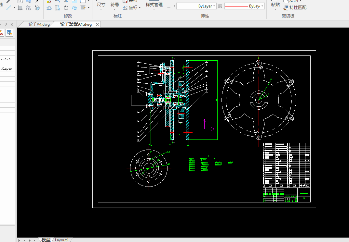Screen dimensions: 349x242
Task: Open the red ByLayer linetype combo box
Action: [x=244, y=6]
